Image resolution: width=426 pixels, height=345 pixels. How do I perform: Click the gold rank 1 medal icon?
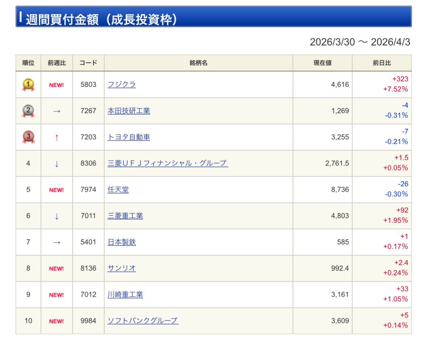tap(28, 85)
